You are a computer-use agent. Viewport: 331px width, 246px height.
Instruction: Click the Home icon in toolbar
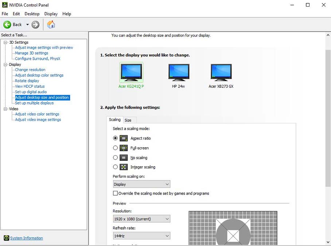click(51, 24)
